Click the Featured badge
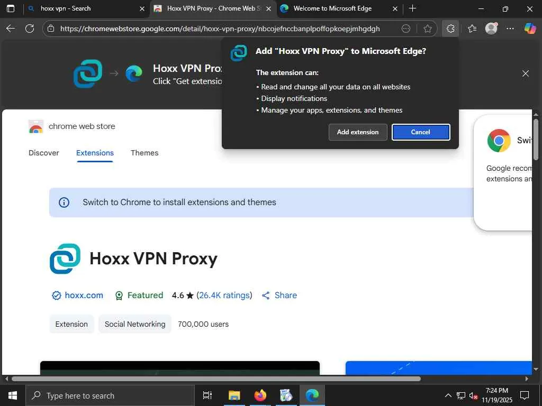Image resolution: width=542 pixels, height=406 pixels. pos(139,296)
